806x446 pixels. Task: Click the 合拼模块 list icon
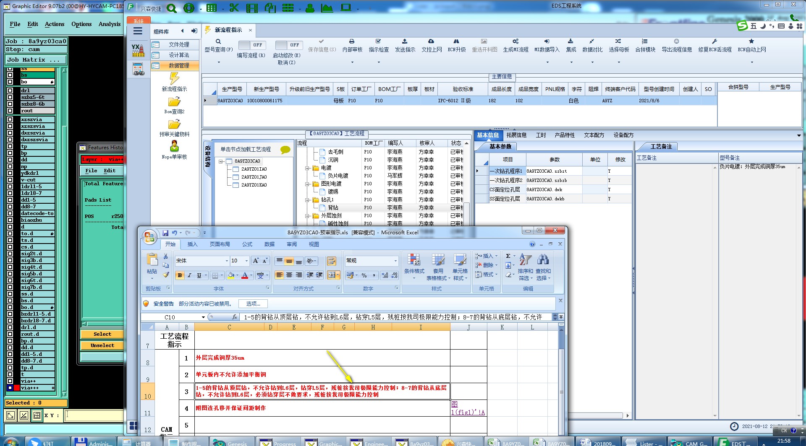(645, 41)
